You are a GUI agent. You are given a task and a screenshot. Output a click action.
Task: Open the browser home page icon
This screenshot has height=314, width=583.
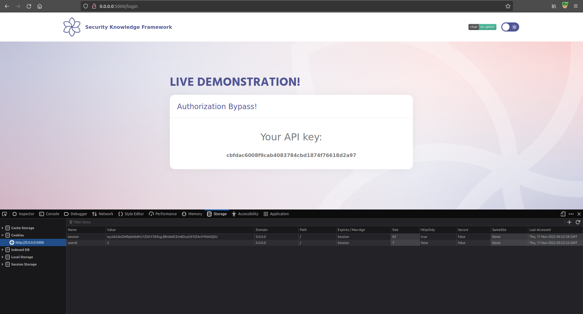(39, 6)
